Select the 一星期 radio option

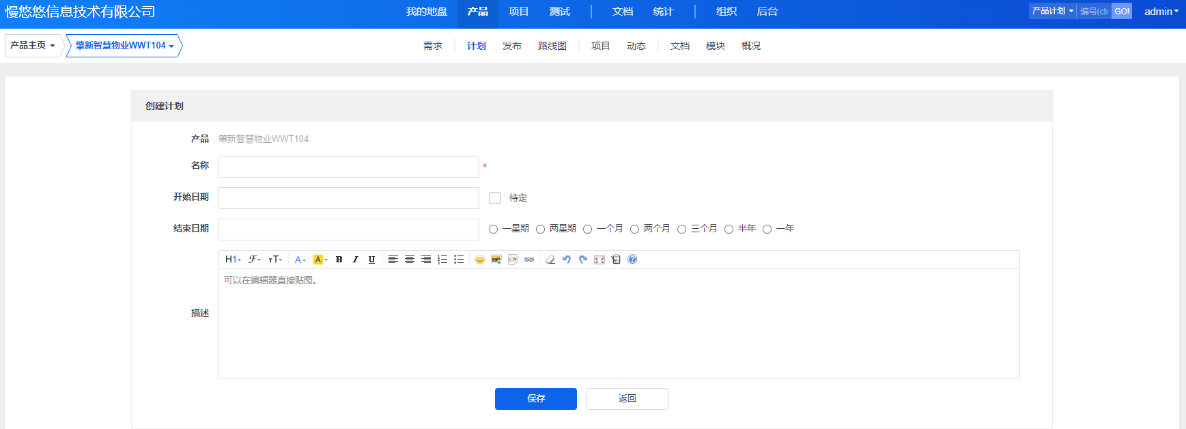click(x=494, y=230)
